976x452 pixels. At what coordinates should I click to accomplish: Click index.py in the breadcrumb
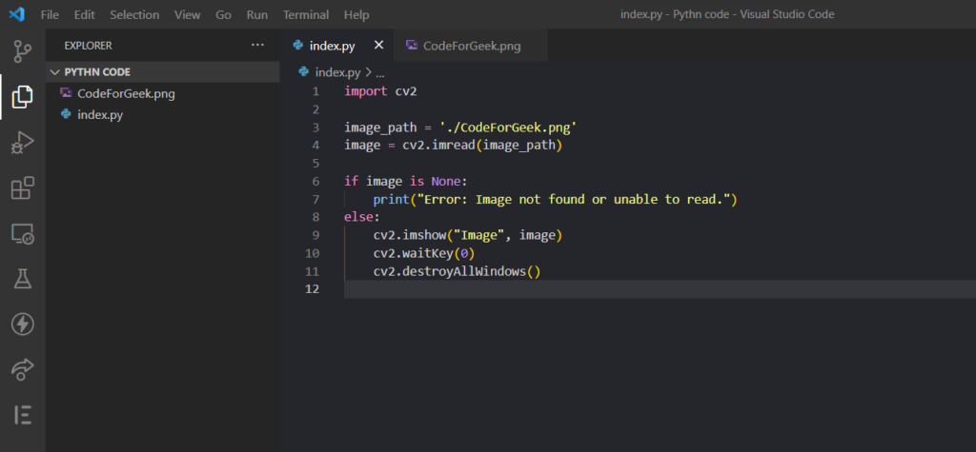pos(337,72)
